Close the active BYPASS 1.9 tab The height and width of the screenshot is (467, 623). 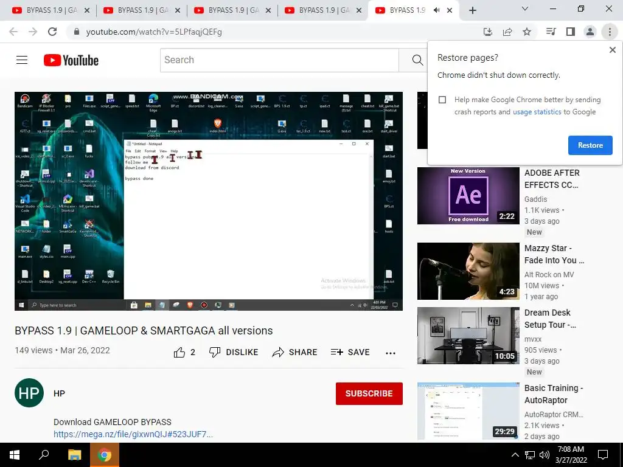pyautogui.click(x=450, y=10)
